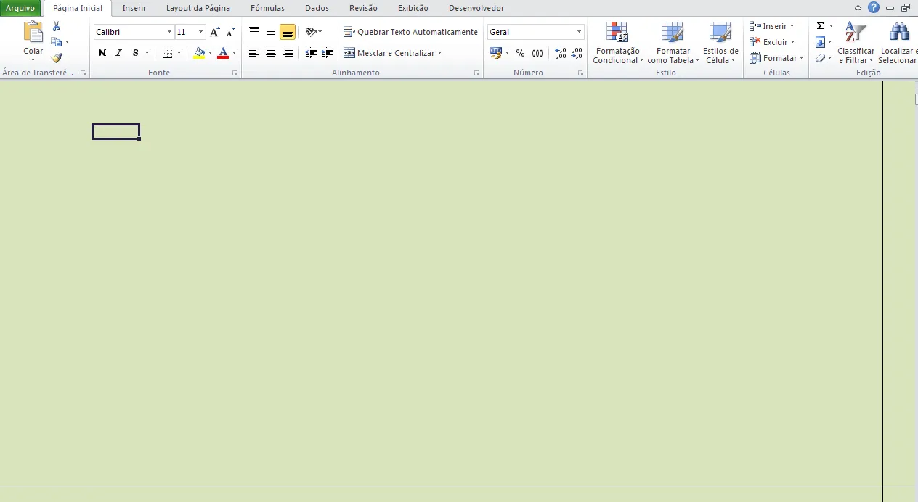Select the Format Painter brush icon
Screen dimensions: 918x502
[57, 58]
